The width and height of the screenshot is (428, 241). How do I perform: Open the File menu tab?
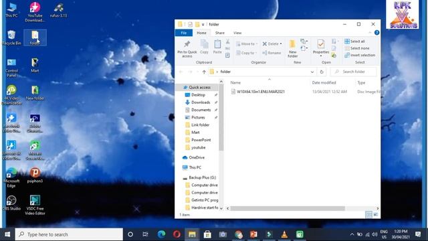tap(184, 33)
